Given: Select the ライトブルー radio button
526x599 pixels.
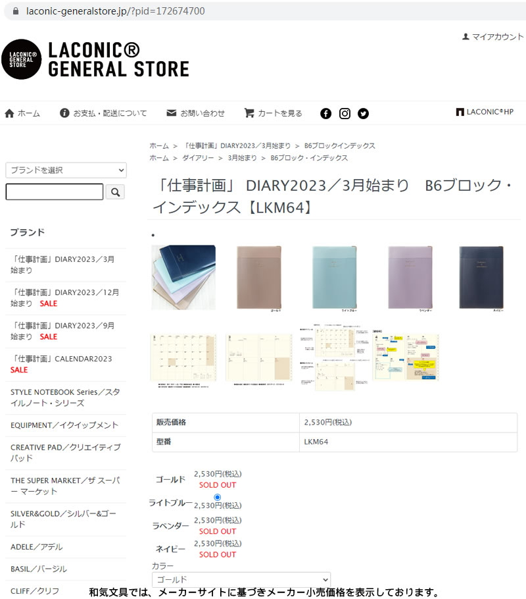Looking at the screenshot, I should click(217, 497).
